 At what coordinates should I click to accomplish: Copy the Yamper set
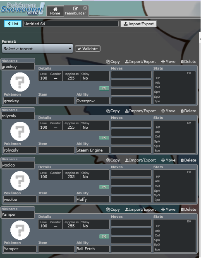pyautogui.click(x=113, y=210)
